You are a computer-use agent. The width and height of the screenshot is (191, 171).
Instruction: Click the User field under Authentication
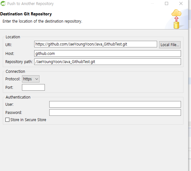[115, 104]
